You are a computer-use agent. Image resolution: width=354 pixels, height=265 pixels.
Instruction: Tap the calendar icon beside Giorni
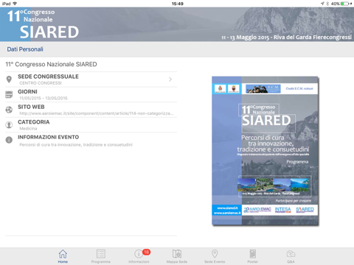pyautogui.click(x=9, y=94)
